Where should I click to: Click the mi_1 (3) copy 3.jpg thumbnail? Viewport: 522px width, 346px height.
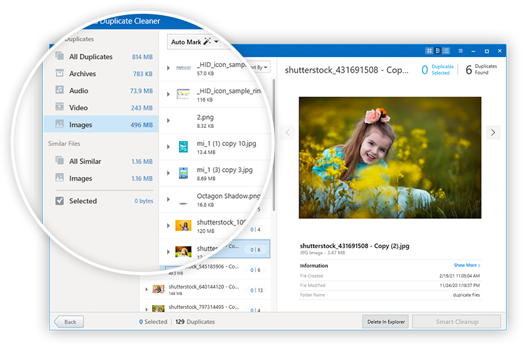tap(183, 174)
